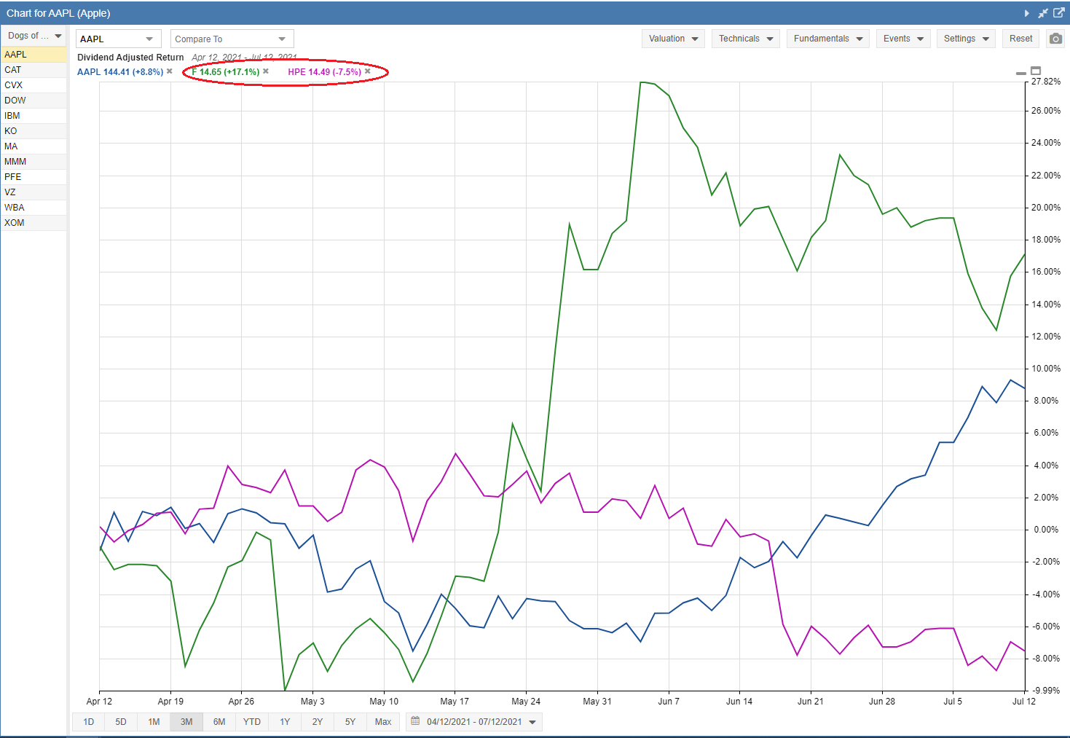Open the Technicals menu
The width and height of the screenshot is (1070, 738).
pyautogui.click(x=746, y=39)
